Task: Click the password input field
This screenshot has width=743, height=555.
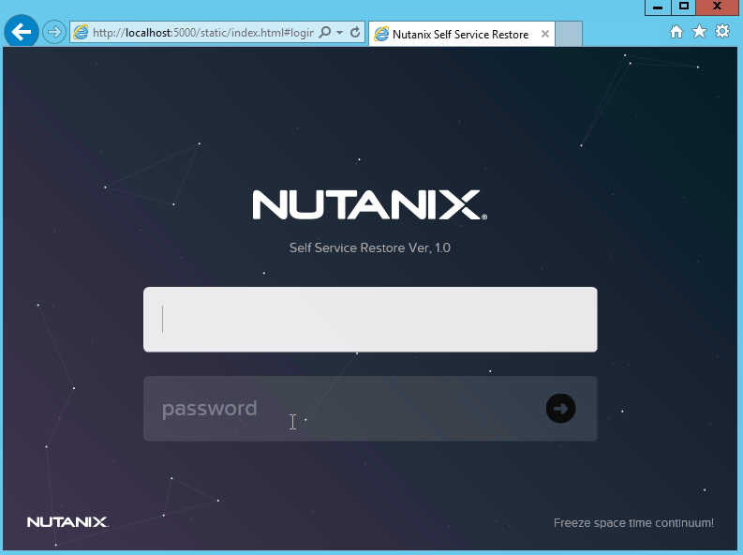Action: coord(370,409)
